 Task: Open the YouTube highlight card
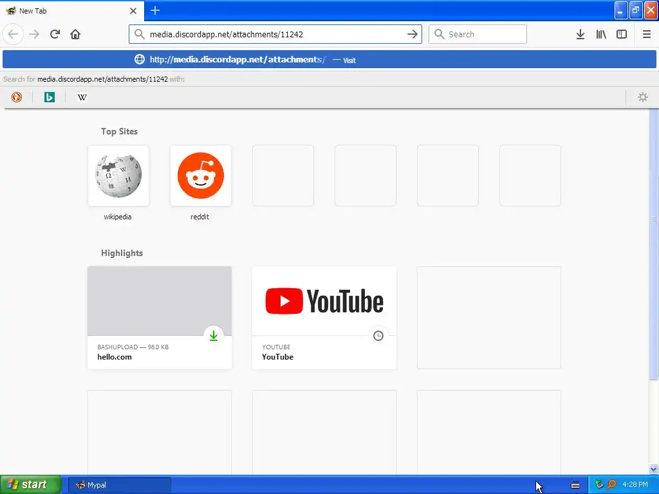tap(324, 318)
